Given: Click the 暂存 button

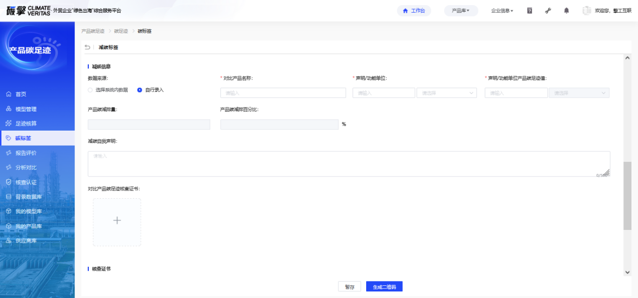Looking at the screenshot, I should (350, 287).
